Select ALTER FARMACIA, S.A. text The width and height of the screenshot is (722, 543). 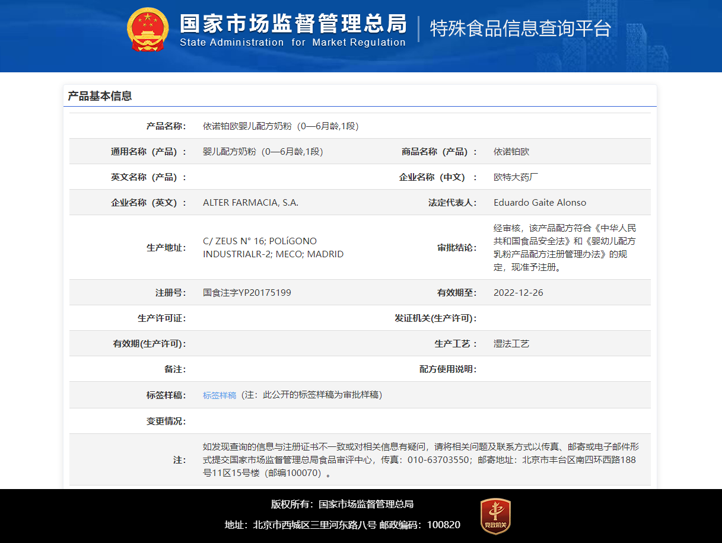(x=250, y=203)
